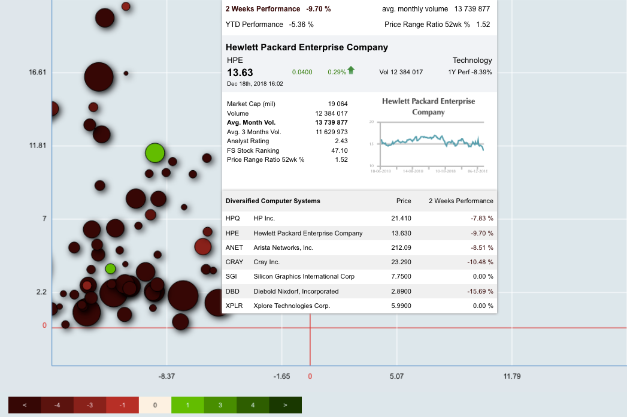Screen dimensions: 627x417
Task: Open the HP Inc. row in the table
Action: 359,219
